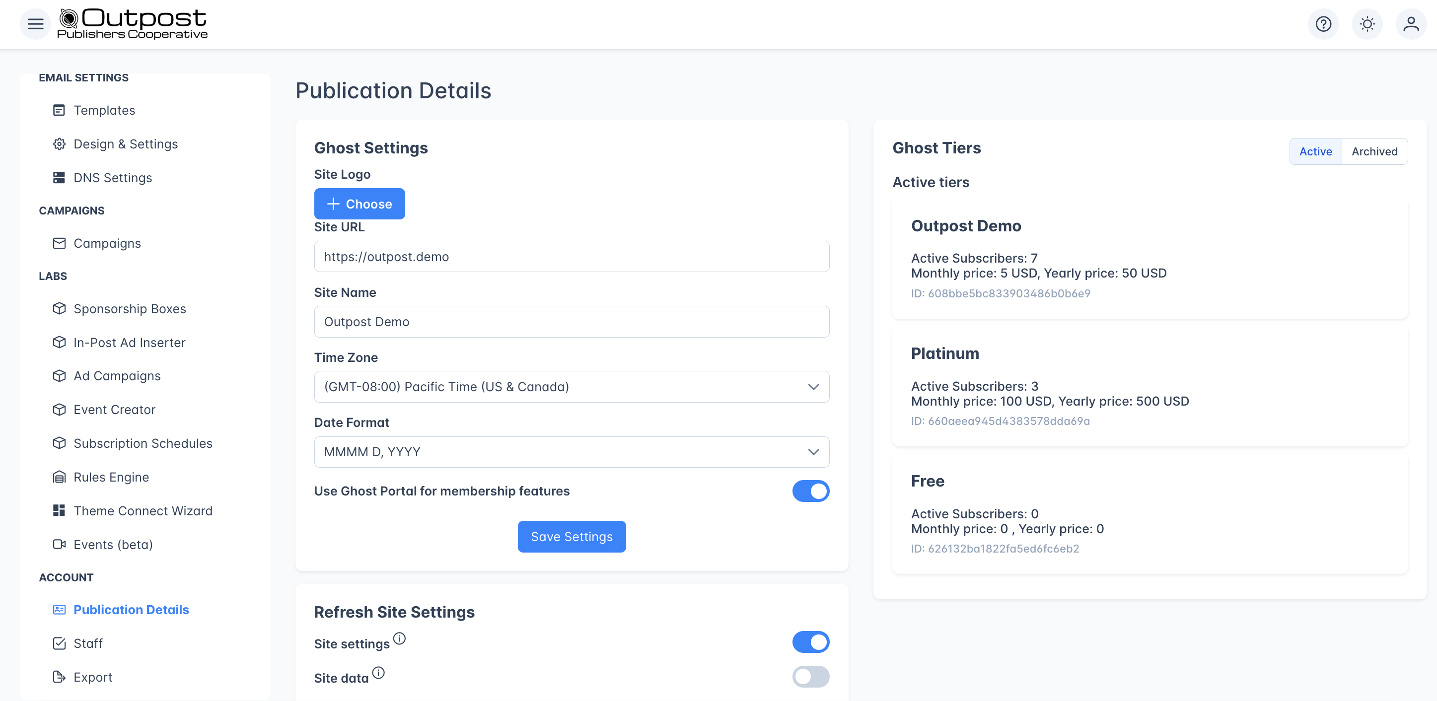This screenshot has width=1437, height=701.
Task: Open the help question mark icon
Action: point(1323,24)
